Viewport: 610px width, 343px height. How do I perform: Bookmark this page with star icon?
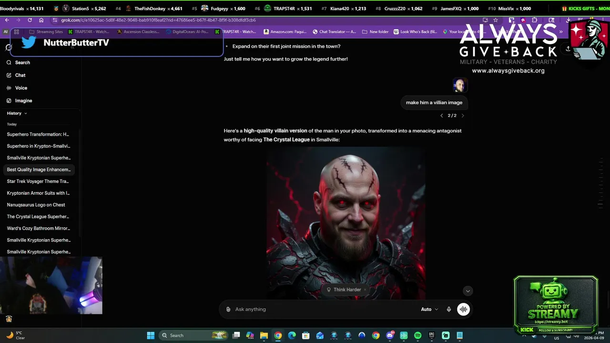coord(496,20)
